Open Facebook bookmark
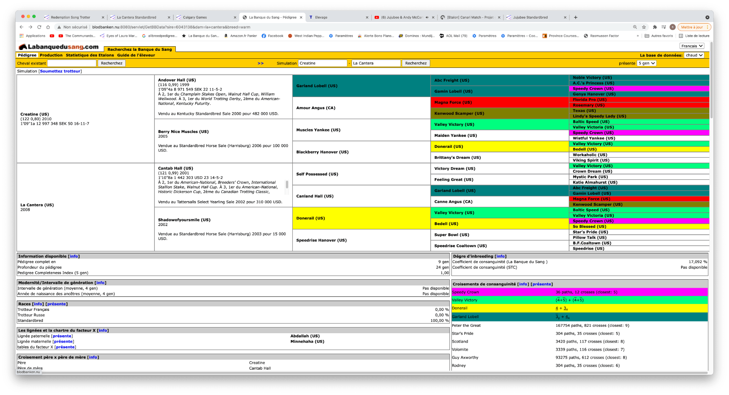Viewport: 729px width, 395px height. coord(272,36)
